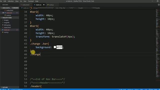Click the Header comment on line 54
The width and height of the screenshot is (160, 90).
(x=47, y=83)
